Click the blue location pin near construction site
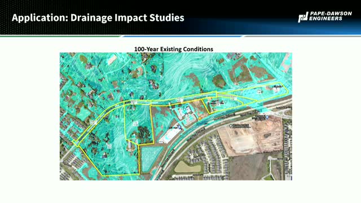361x203 pixels. (x=267, y=117)
